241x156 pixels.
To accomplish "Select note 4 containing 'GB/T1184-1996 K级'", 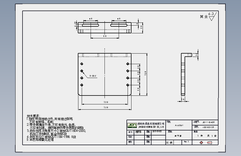I will (51, 137).
